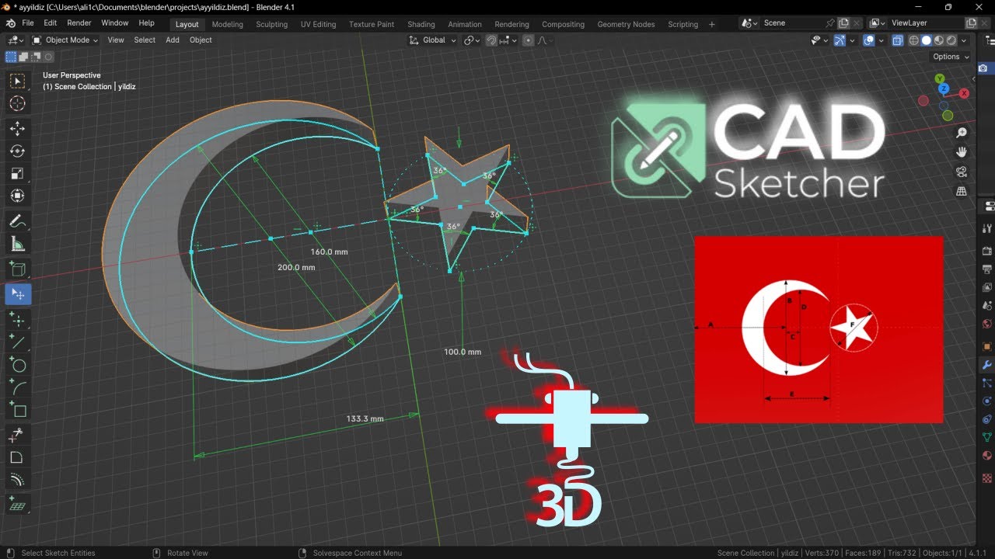Activate the Add Cube tool
The image size is (995, 559).
pos(17,270)
